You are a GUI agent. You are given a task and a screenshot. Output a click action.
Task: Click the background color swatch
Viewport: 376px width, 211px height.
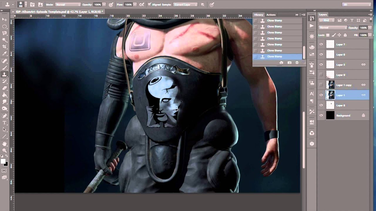(x=6, y=164)
